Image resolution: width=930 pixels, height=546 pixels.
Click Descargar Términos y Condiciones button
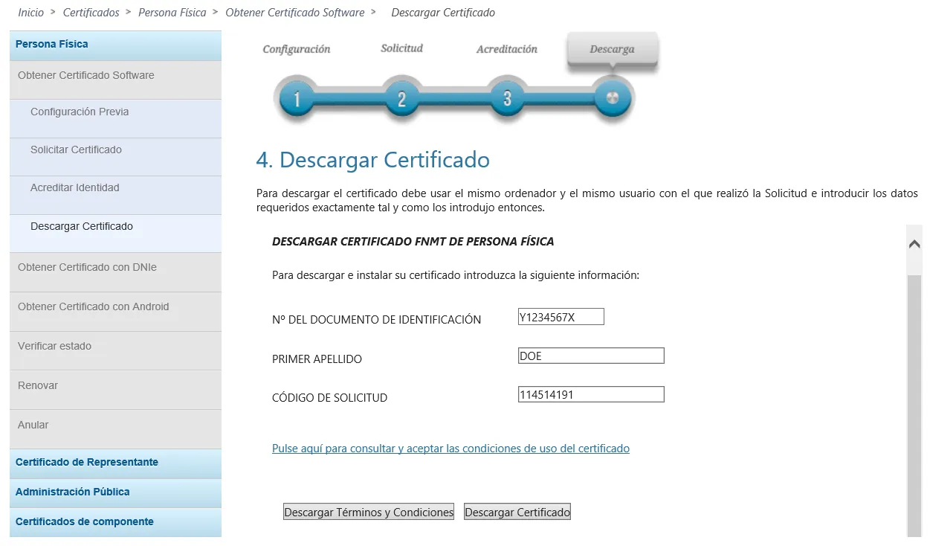coord(369,512)
